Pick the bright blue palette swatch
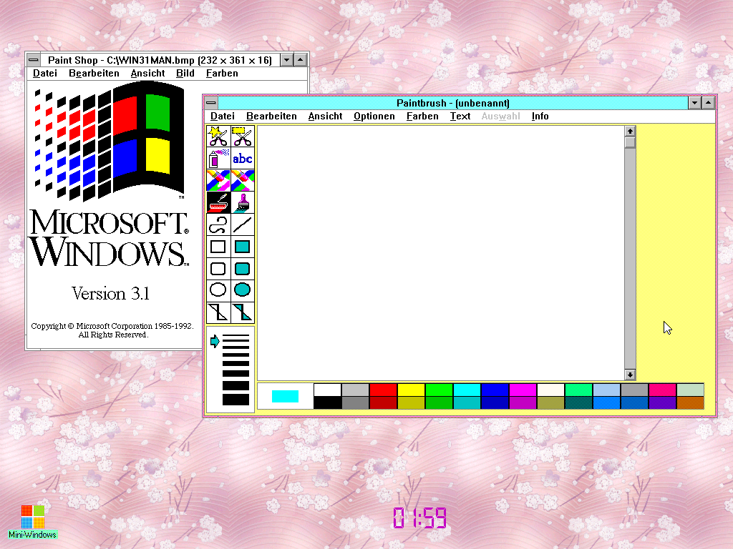Screen dimensions: 733x549 click(x=495, y=390)
